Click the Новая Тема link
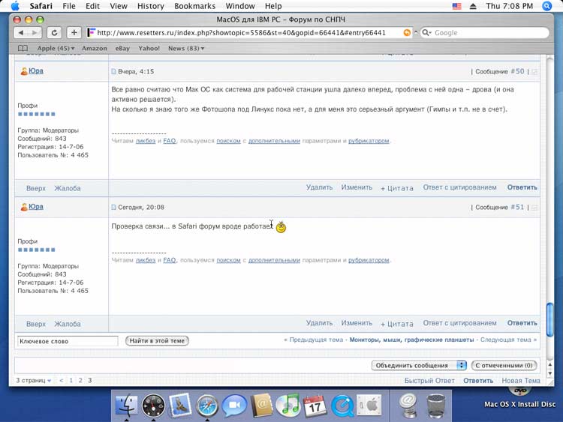This screenshot has width=563, height=422. click(521, 381)
